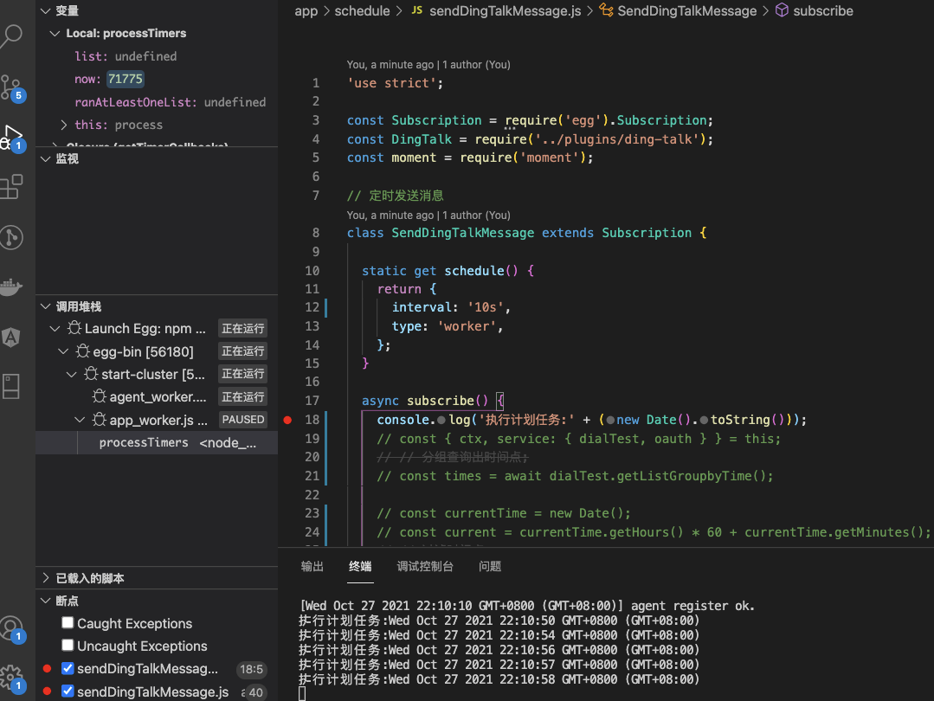Click the schedule breadcrumb segment
This screenshot has height=701, width=934.
pyautogui.click(x=362, y=10)
